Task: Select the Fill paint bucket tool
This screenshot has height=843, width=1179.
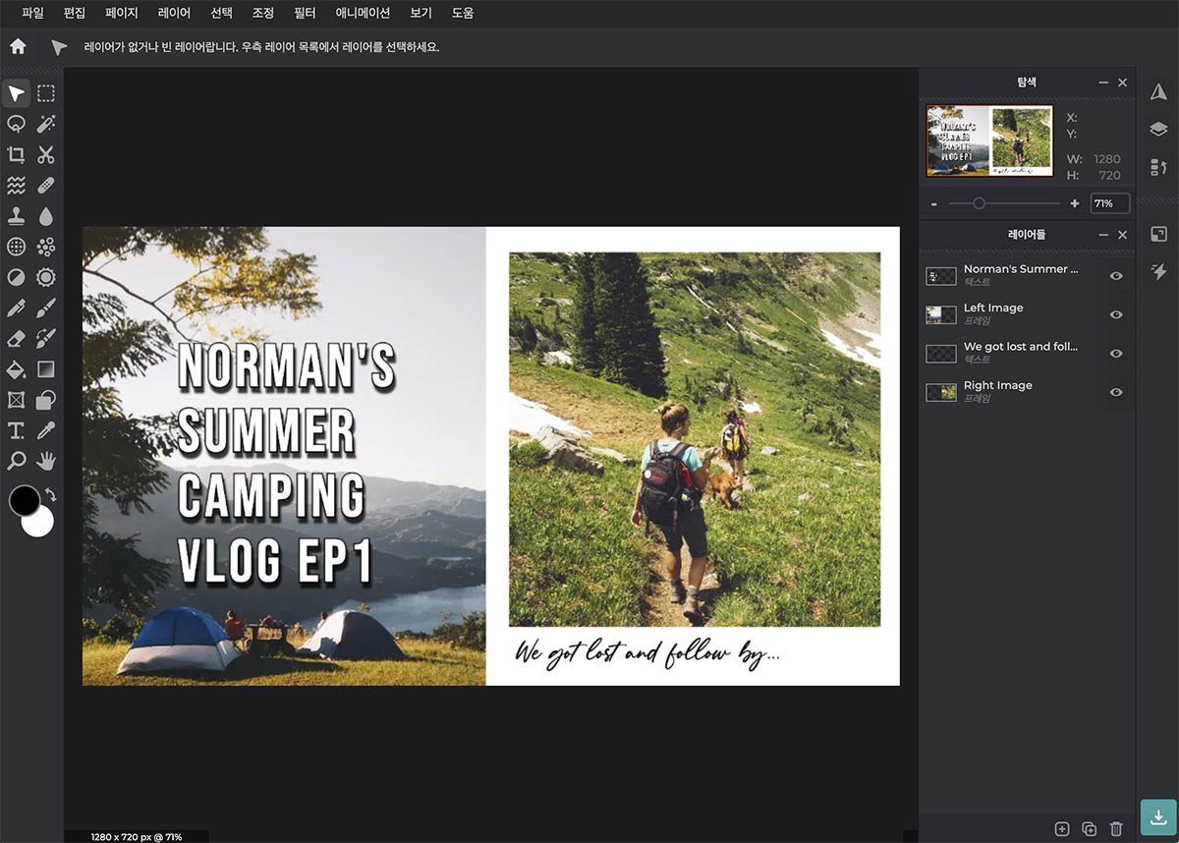Action: (x=16, y=369)
